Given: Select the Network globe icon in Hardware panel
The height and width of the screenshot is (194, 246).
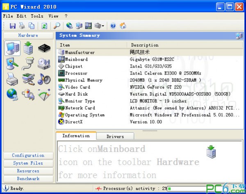Looking at the screenshot, I should pos(12,95).
